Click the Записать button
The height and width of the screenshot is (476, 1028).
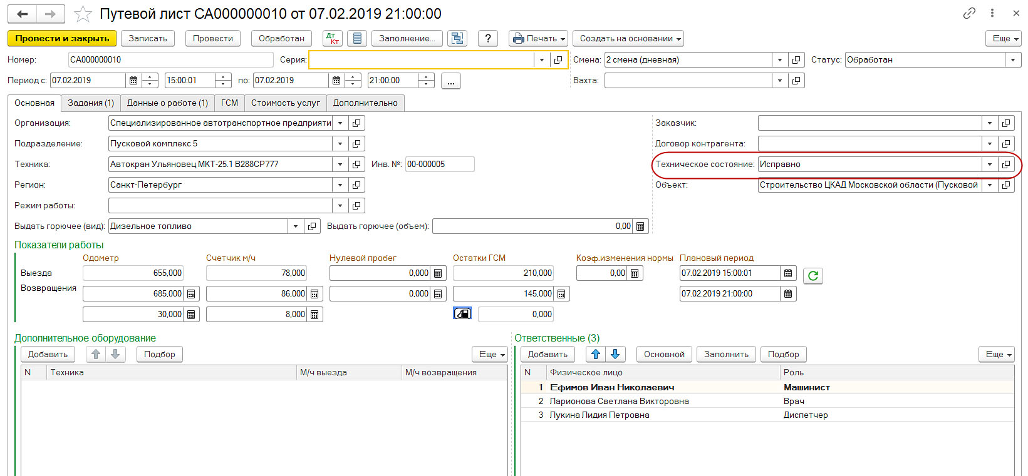click(148, 38)
